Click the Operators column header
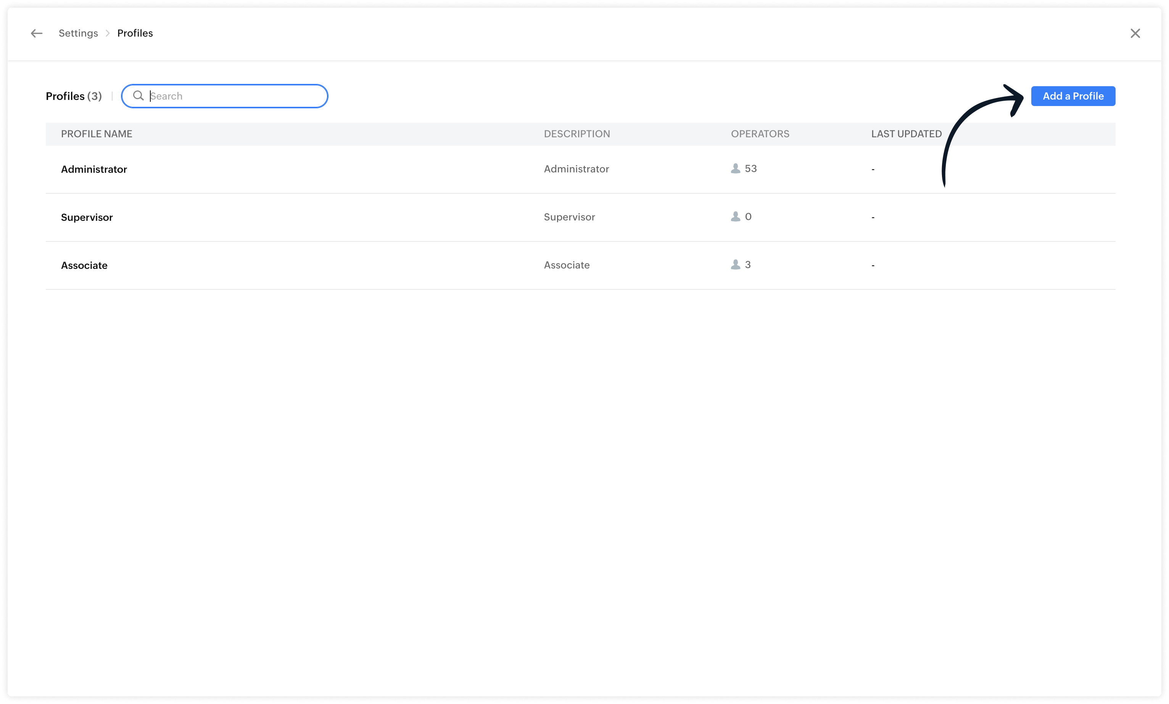 tap(760, 134)
